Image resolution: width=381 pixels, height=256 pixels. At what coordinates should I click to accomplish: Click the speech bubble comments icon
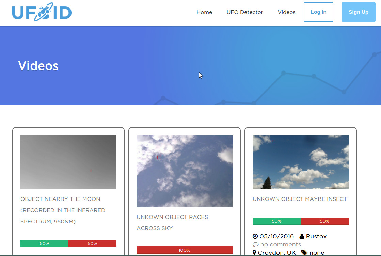(x=255, y=244)
